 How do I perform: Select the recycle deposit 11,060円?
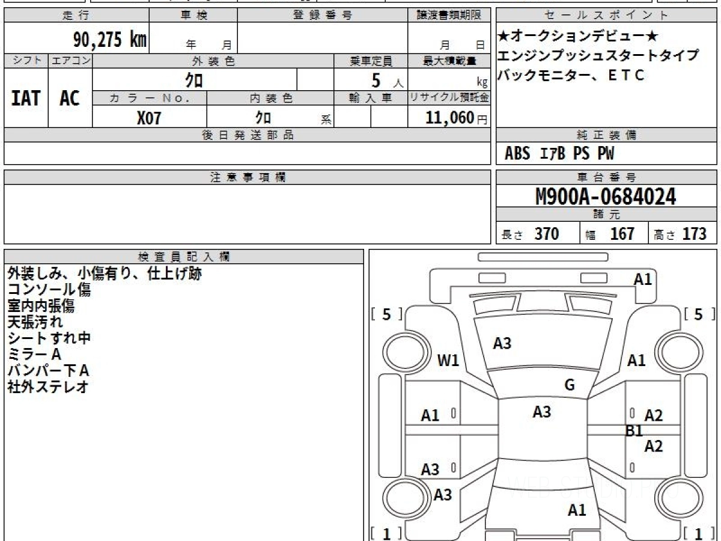tap(457, 118)
